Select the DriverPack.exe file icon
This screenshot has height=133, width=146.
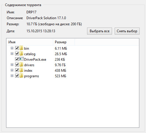21,59
